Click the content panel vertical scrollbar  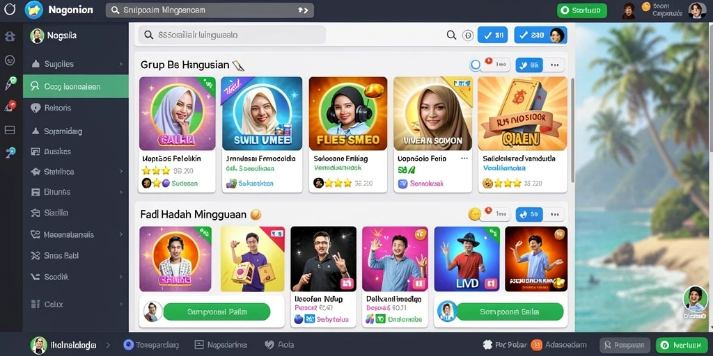(x=572, y=130)
